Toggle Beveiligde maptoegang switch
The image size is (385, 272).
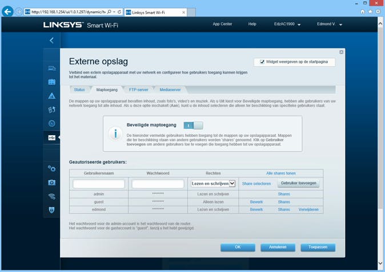pyautogui.click(x=193, y=125)
